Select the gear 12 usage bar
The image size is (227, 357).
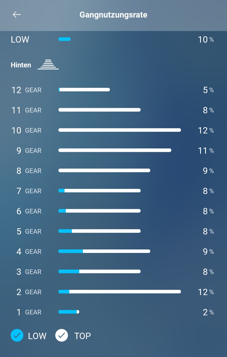point(84,90)
